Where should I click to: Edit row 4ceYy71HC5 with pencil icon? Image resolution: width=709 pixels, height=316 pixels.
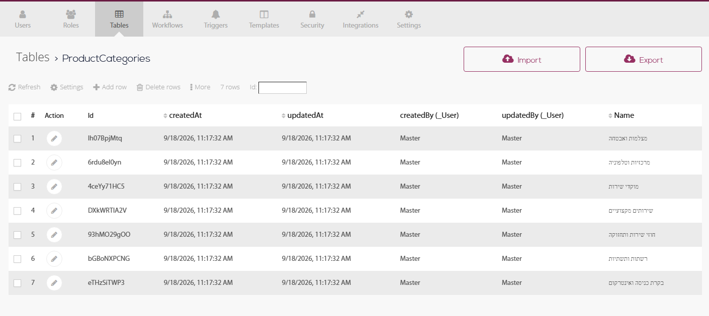click(54, 187)
